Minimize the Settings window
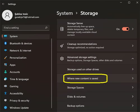 coord(121,3)
